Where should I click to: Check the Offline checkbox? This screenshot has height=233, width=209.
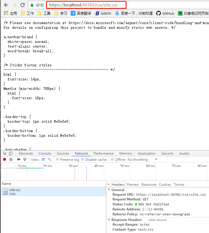112,159
